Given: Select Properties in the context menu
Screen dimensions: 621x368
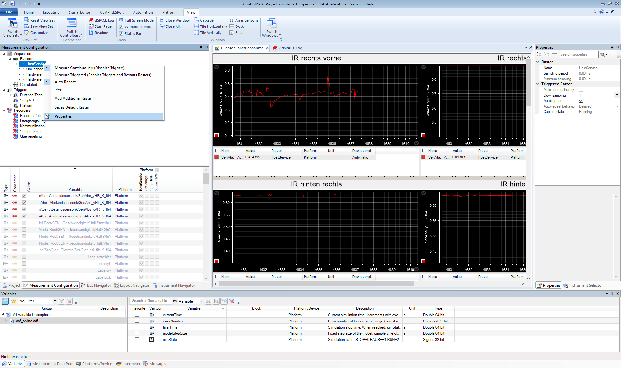Looking at the screenshot, I should click(63, 116).
